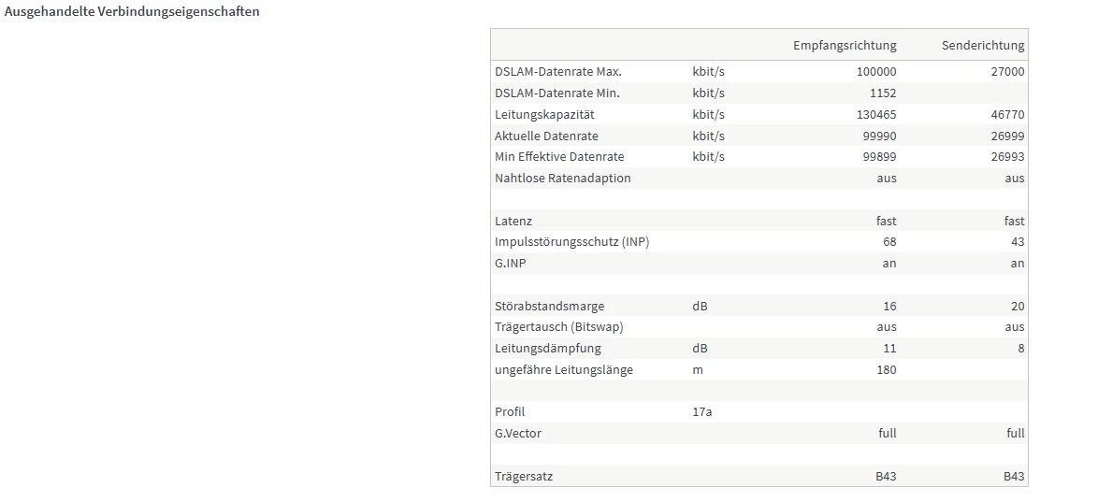
Task: Click the Störabstandsmarge row label
Action: [x=550, y=306]
